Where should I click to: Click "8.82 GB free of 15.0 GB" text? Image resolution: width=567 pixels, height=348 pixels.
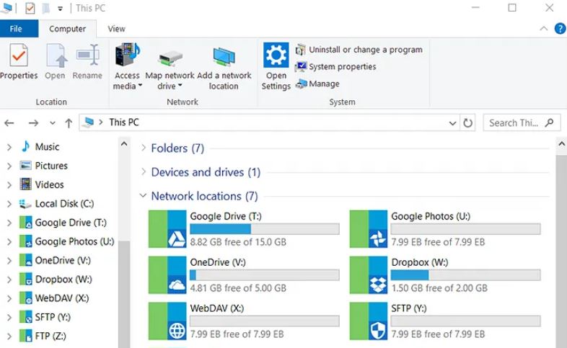click(238, 242)
